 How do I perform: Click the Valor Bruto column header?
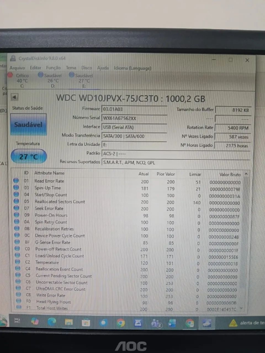coord(230,175)
